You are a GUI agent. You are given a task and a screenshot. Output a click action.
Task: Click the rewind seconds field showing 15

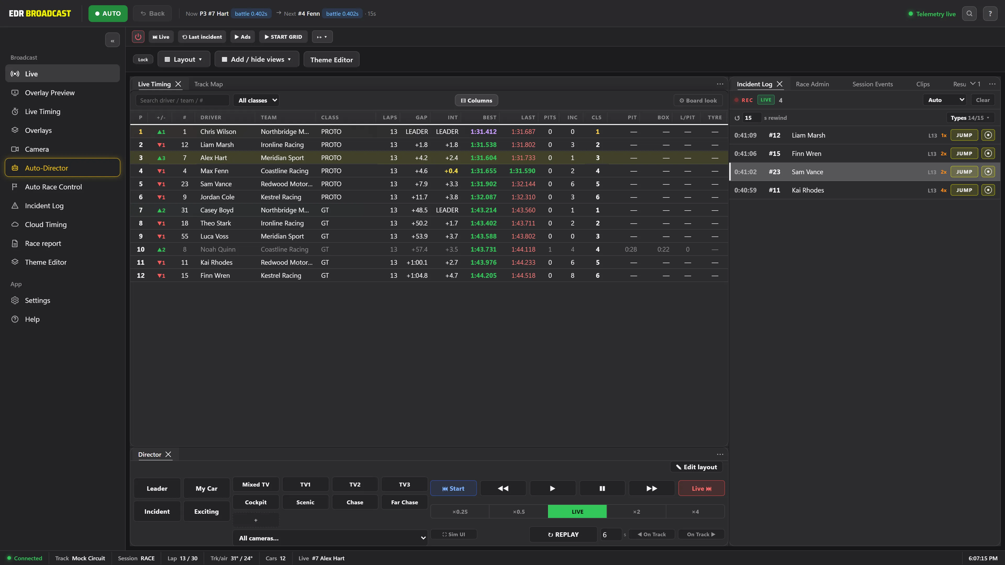[752, 118]
